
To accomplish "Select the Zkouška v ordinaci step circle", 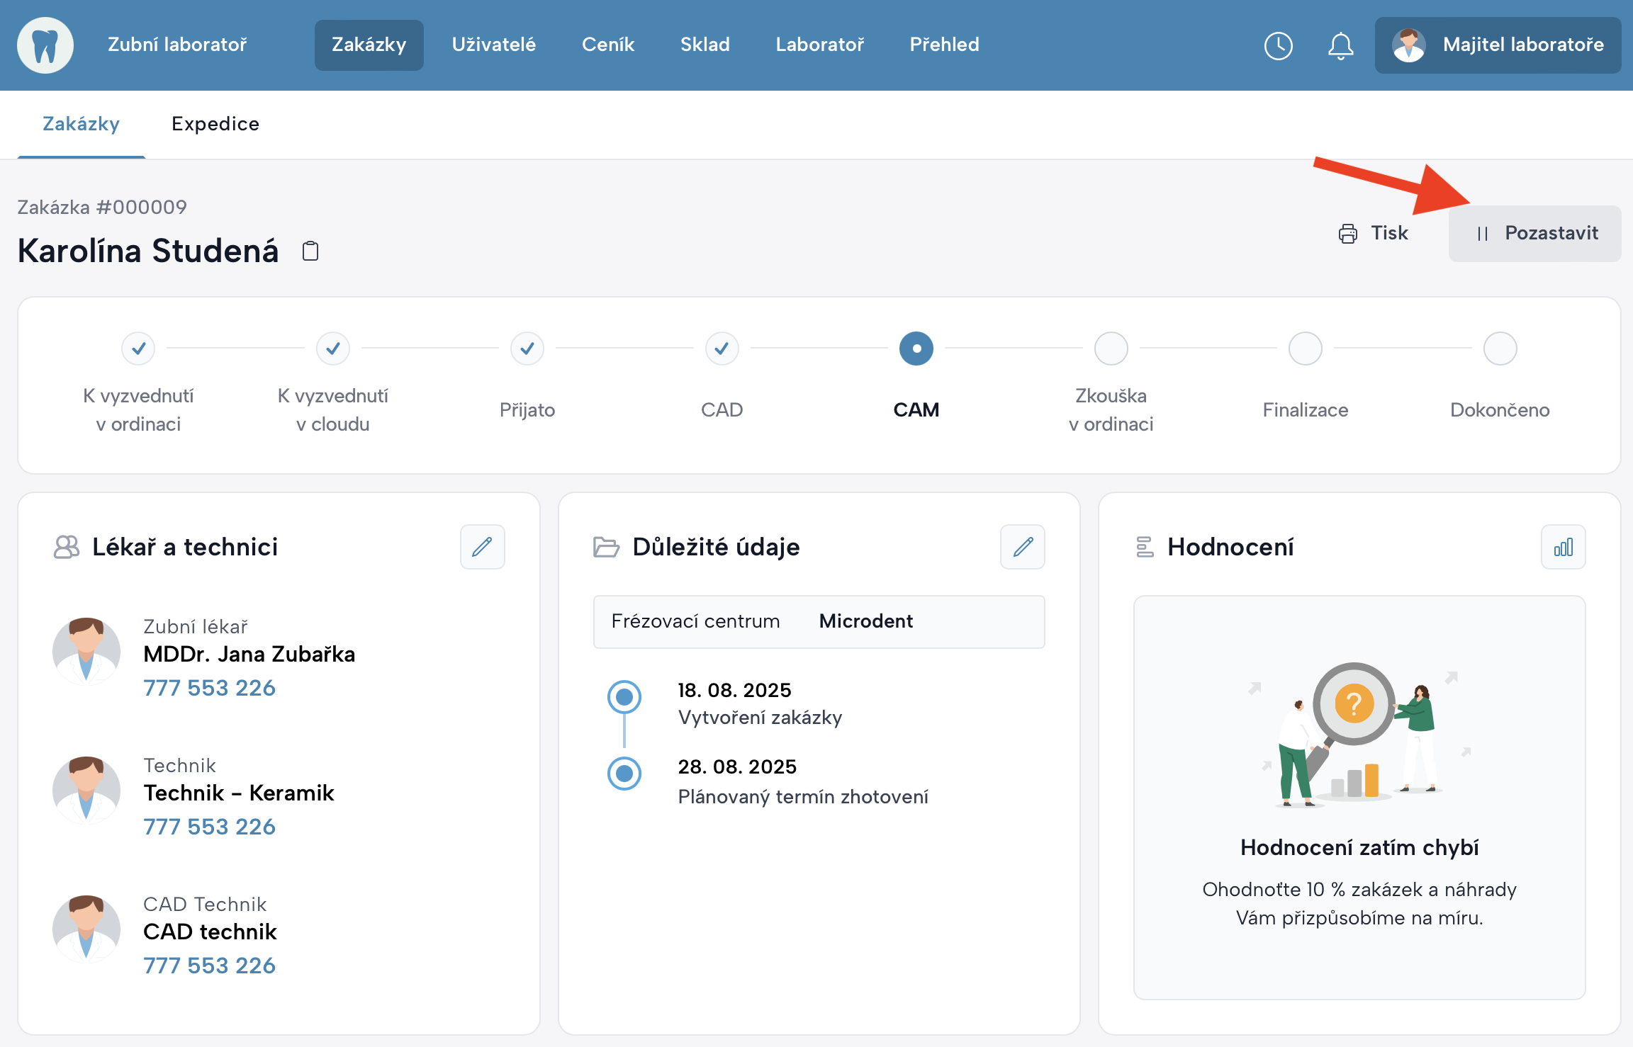I will point(1111,349).
